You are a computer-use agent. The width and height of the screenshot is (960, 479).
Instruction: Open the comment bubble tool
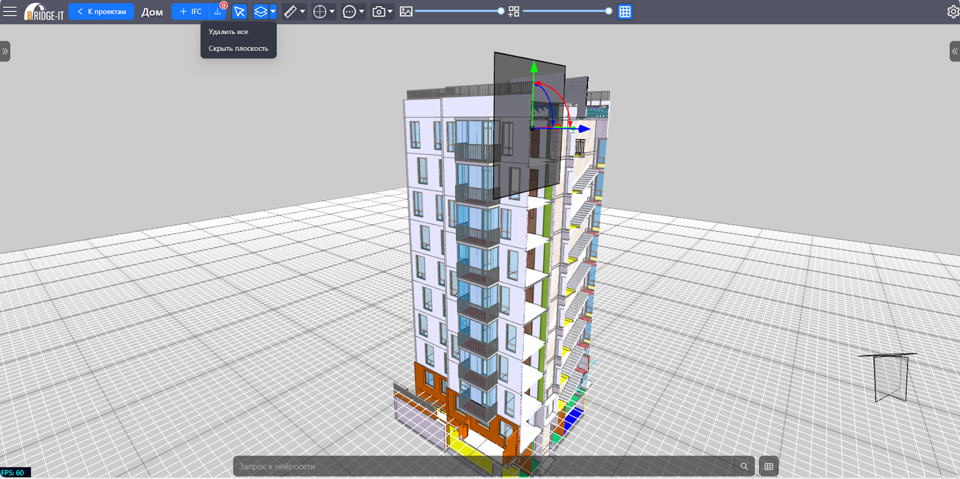point(349,11)
